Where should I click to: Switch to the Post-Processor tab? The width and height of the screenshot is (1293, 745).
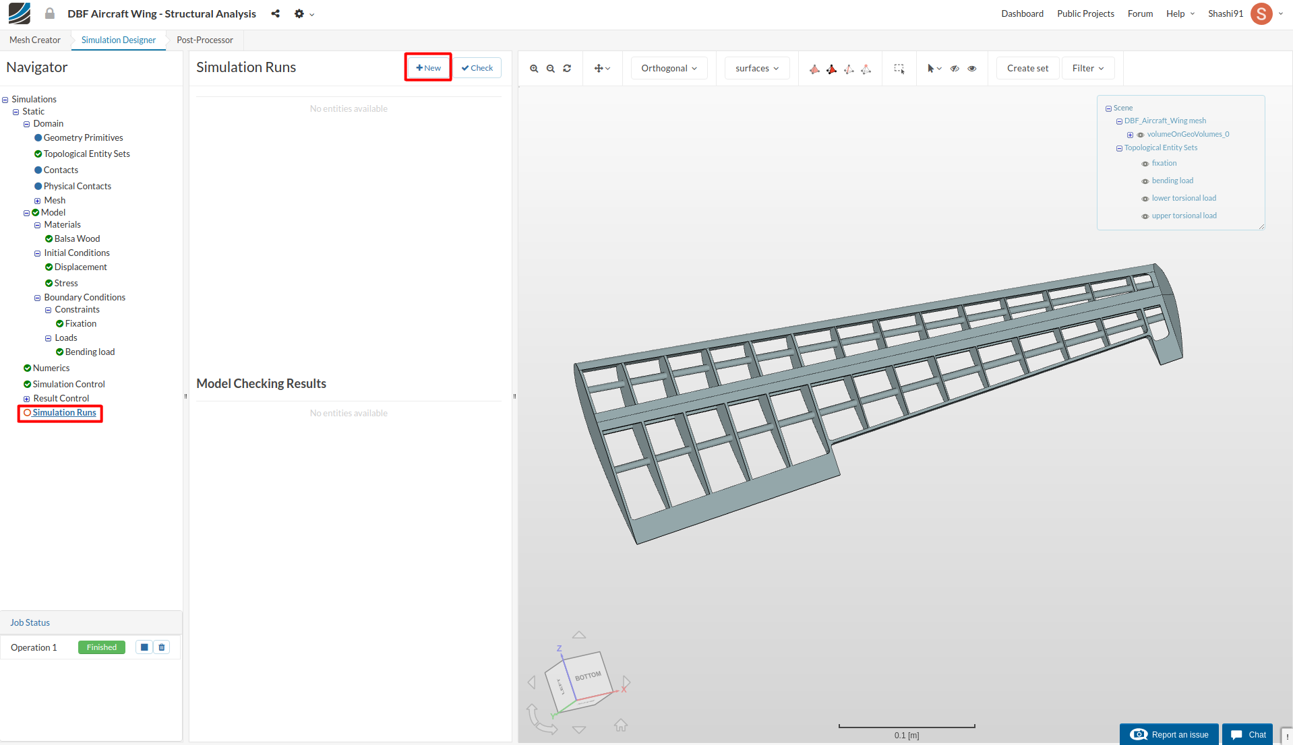click(205, 40)
